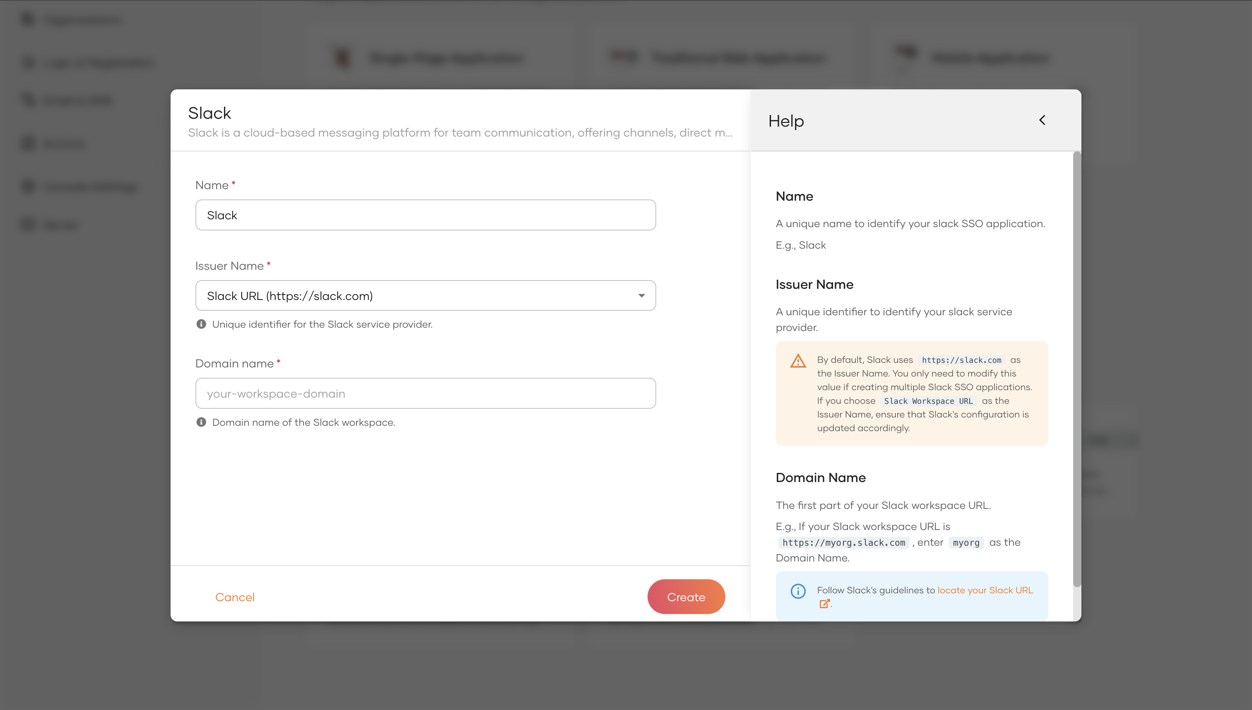Click the Name input containing "Slack"

(x=425, y=215)
